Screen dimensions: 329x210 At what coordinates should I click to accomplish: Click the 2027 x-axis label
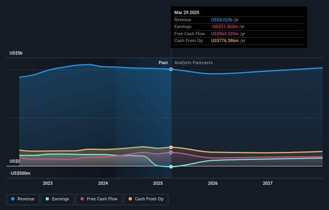(x=268, y=183)
